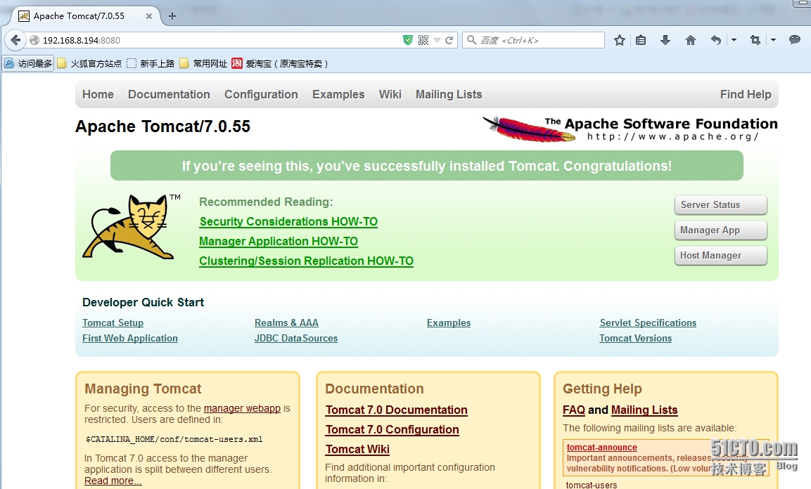Open the address bar history dropdown arrow
Image resolution: width=811 pixels, height=489 pixels.
tap(437, 40)
